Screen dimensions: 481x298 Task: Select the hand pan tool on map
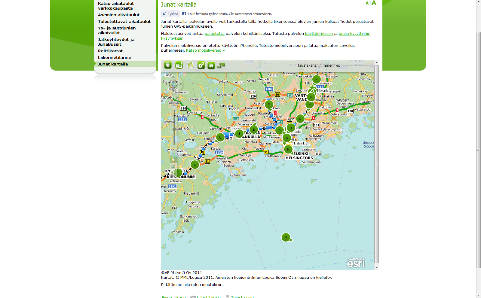(x=173, y=158)
